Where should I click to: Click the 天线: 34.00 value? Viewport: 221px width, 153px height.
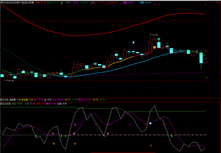(x=17, y=104)
